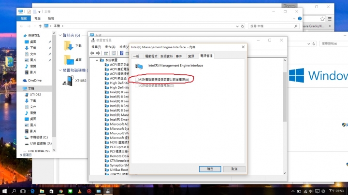Image resolution: width=348 pixels, height=195 pixels.
Task: Confirm with the 確定 button
Action: (210, 169)
